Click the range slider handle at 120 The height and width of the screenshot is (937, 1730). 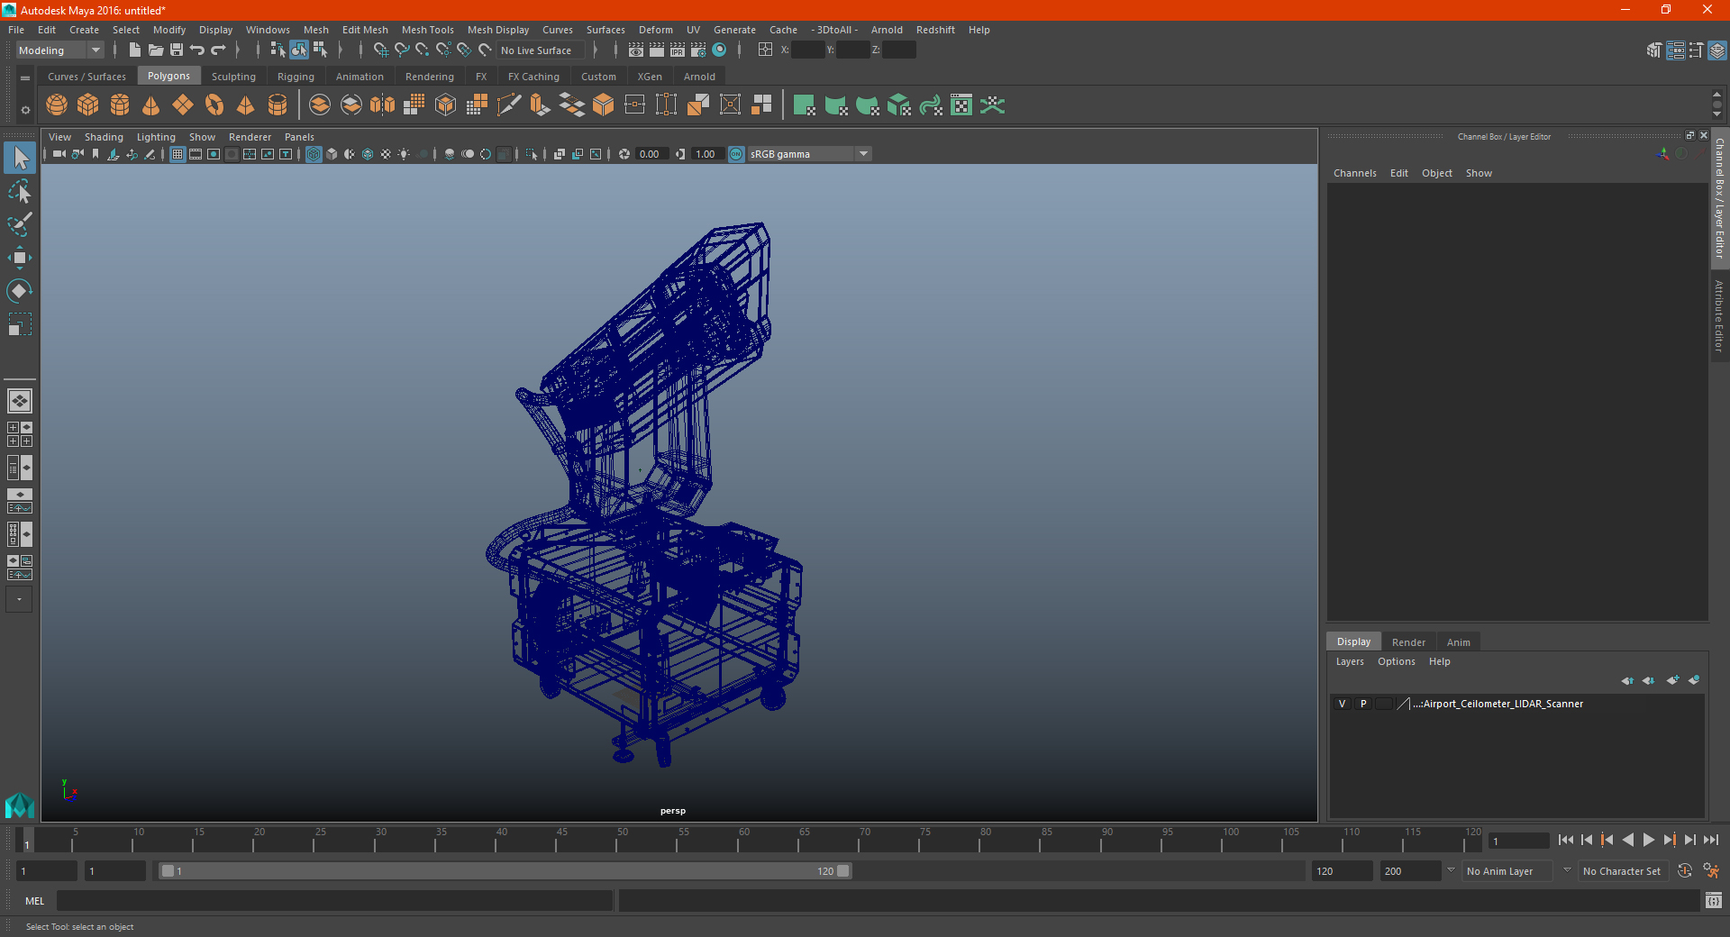842,871
